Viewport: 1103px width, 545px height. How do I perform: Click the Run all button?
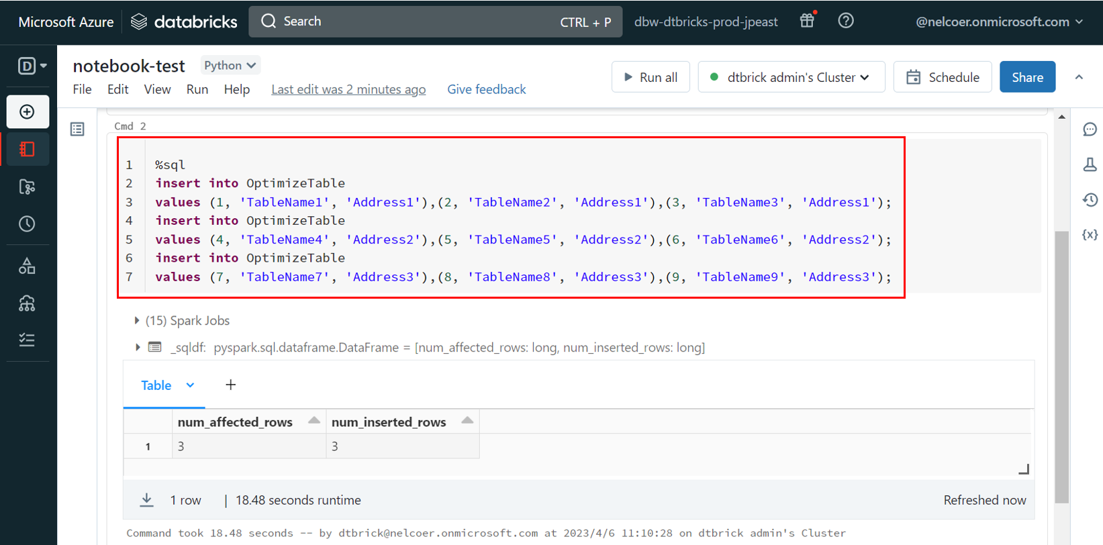650,77
